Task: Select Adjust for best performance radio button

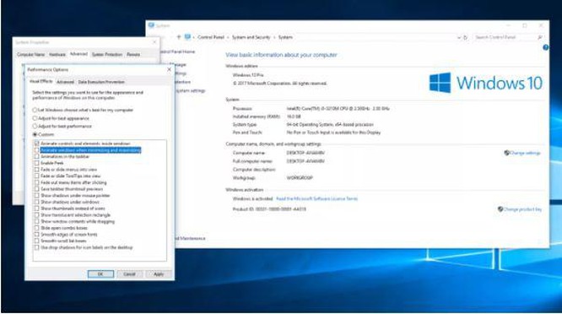Action: [35, 126]
